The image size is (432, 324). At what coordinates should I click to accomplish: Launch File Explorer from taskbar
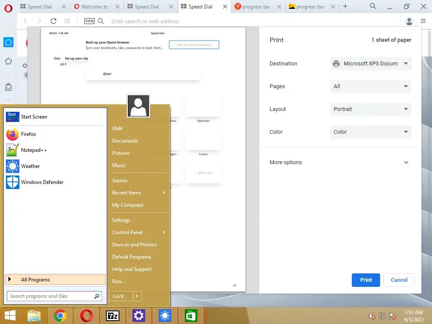(34, 316)
